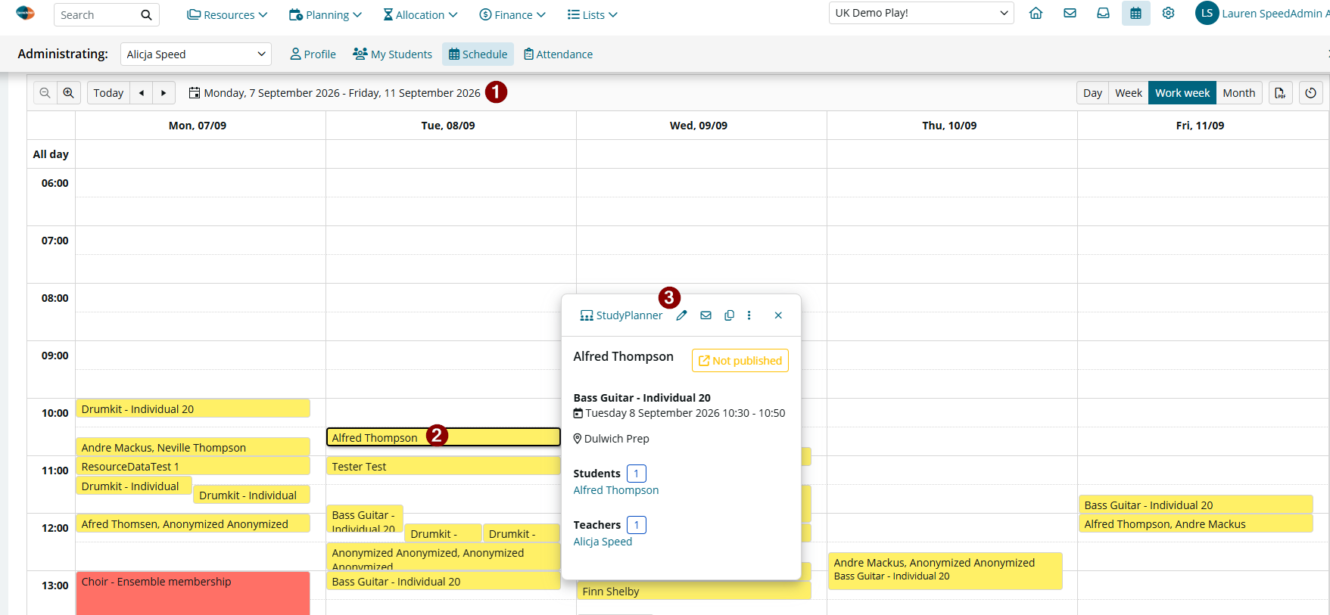Open Thursday Andre Mackus, Anonymized event
The image size is (1330, 615).
[945, 571]
